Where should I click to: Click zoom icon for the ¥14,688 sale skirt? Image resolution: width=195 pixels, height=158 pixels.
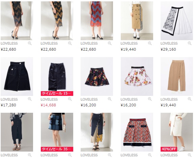(x=70, y=99)
